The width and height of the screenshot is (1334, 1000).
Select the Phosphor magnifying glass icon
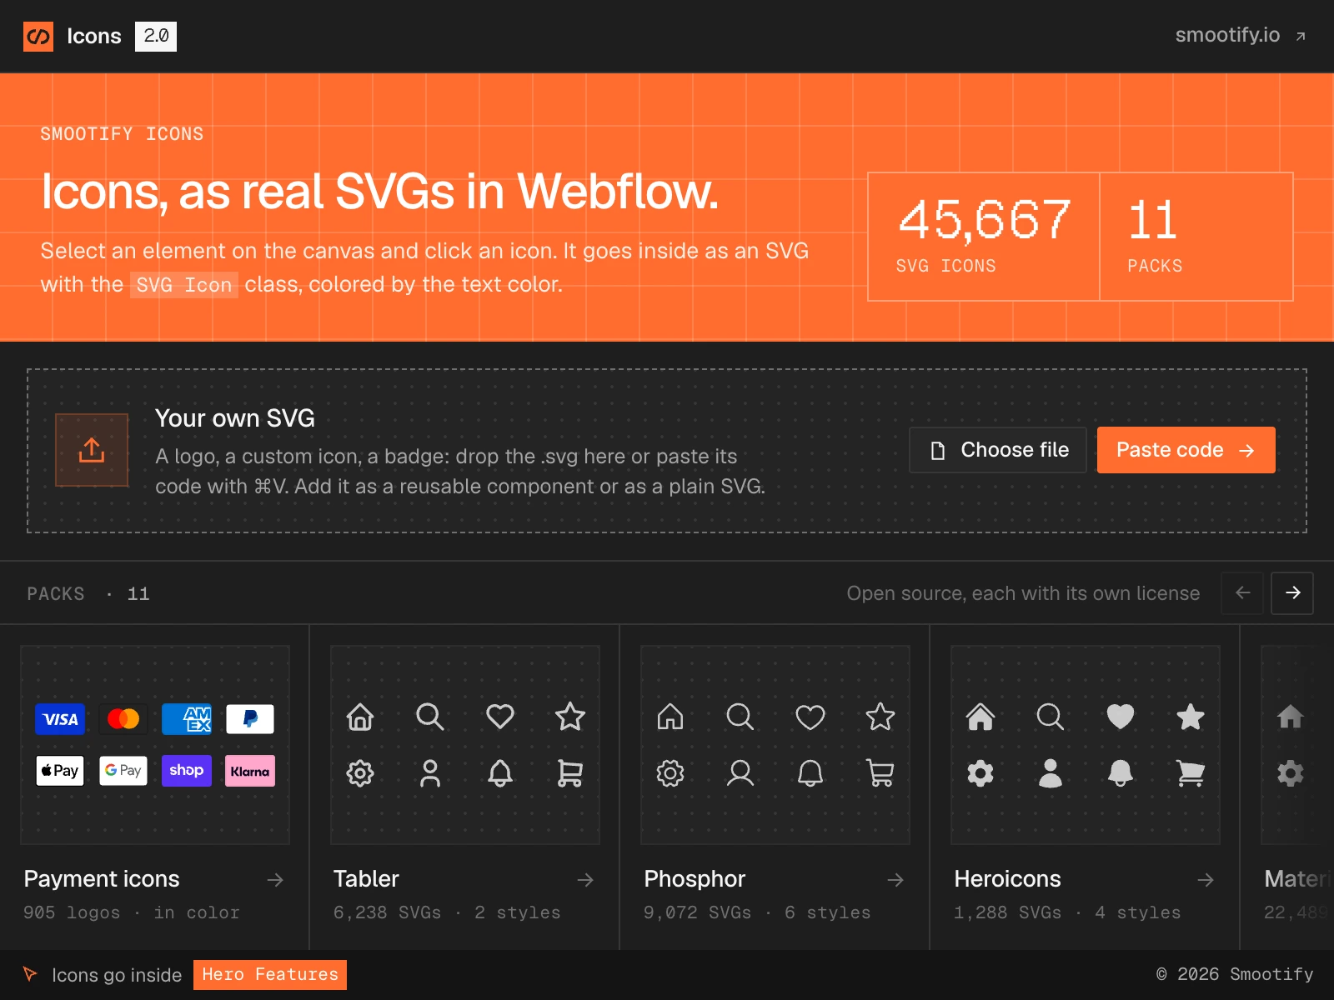coord(740,717)
